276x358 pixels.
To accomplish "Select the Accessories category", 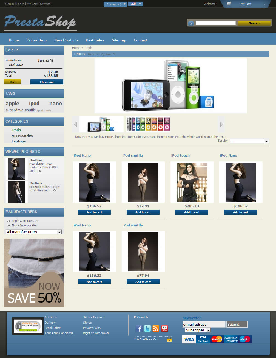I will 22,136.
